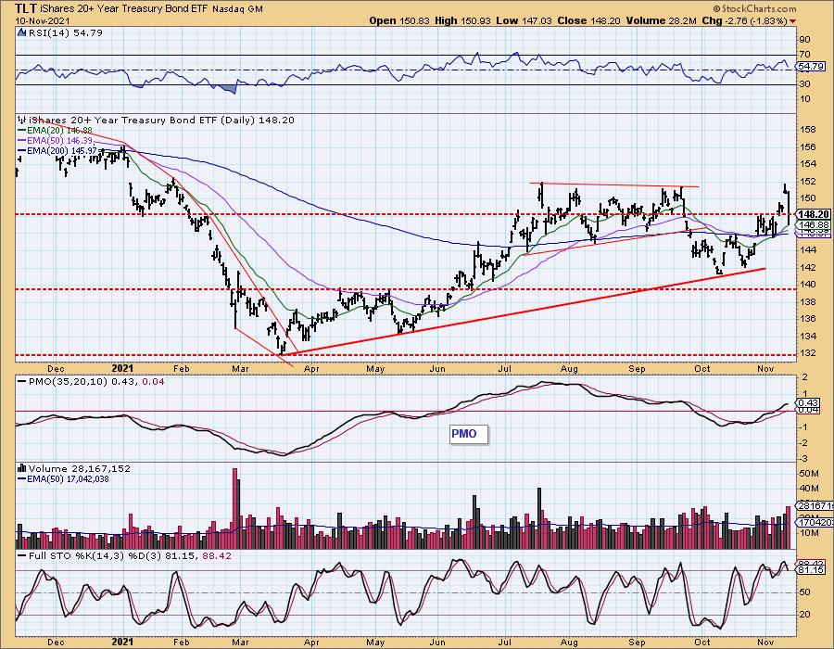Image resolution: width=834 pixels, height=649 pixels.
Task: Click the EMA(50) 146.39 legend text
Action: tap(59, 141)
